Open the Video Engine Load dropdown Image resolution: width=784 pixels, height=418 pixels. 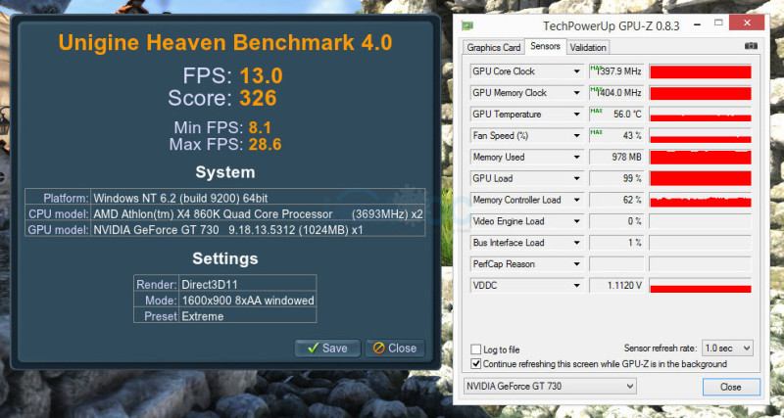(x=576, y=222)
